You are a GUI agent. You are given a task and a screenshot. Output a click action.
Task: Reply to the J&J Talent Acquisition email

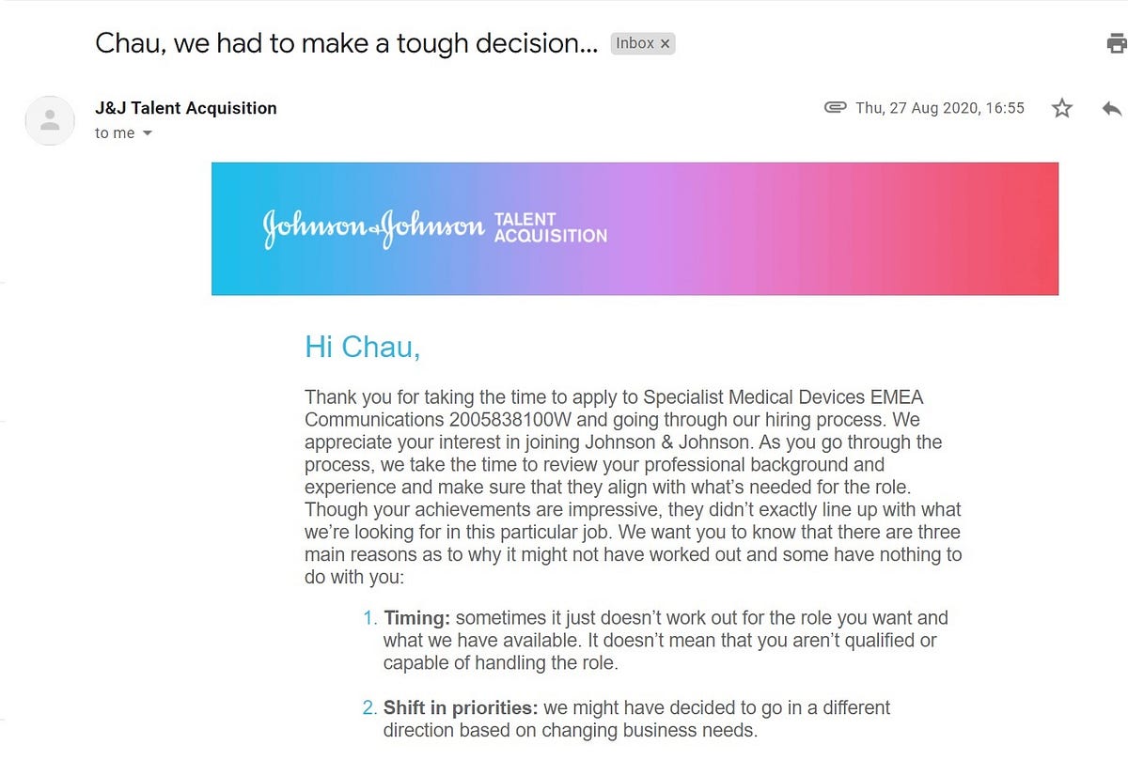coord(1112,109)
